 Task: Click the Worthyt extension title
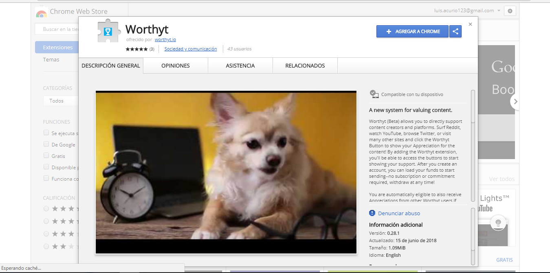tap(147, 29)
